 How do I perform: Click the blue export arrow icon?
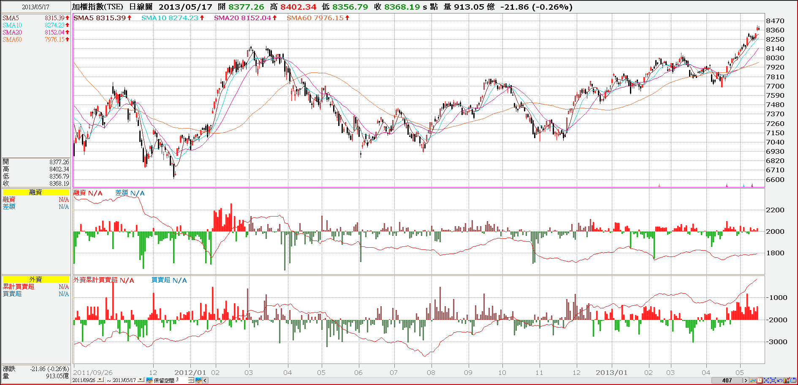pyautogui.click(x=793, y=380)
